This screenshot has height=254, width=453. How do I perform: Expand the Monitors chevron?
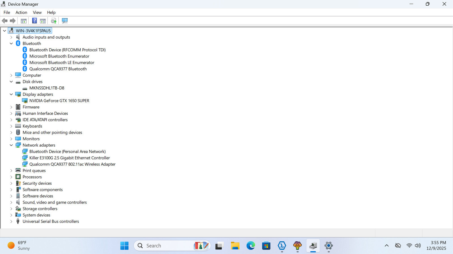(11, 139)
